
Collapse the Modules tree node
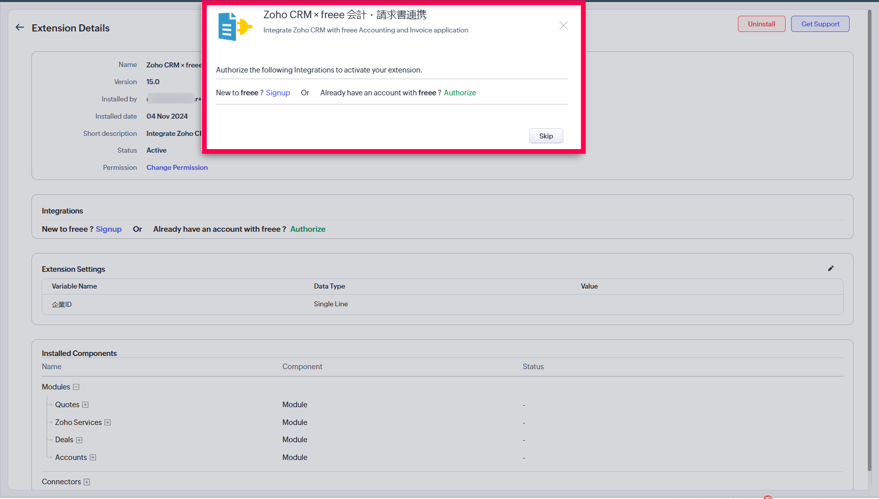pyautogui.click(x=76, y=387)
